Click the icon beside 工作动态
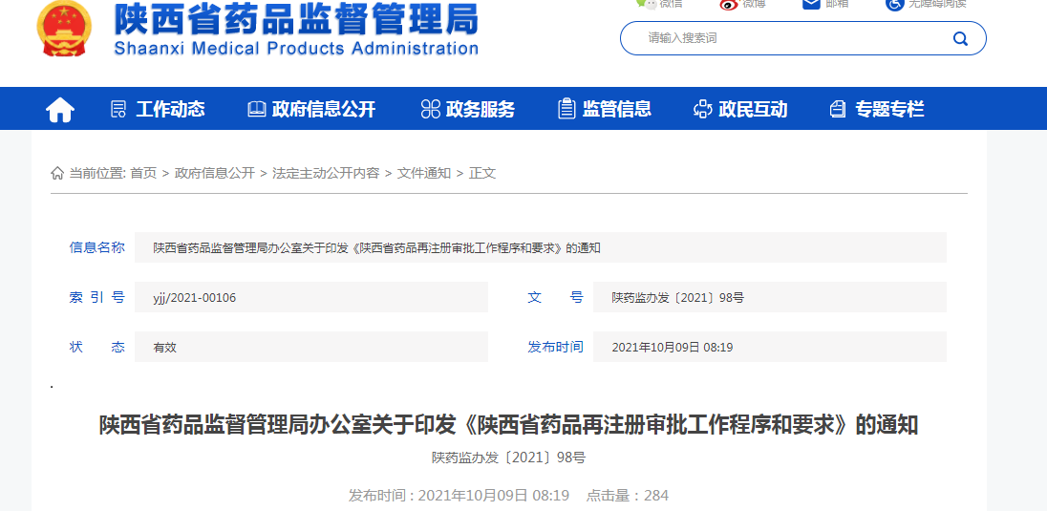Image resolution: width=1047 pixels, height=511 pixels. coord(118,109)
